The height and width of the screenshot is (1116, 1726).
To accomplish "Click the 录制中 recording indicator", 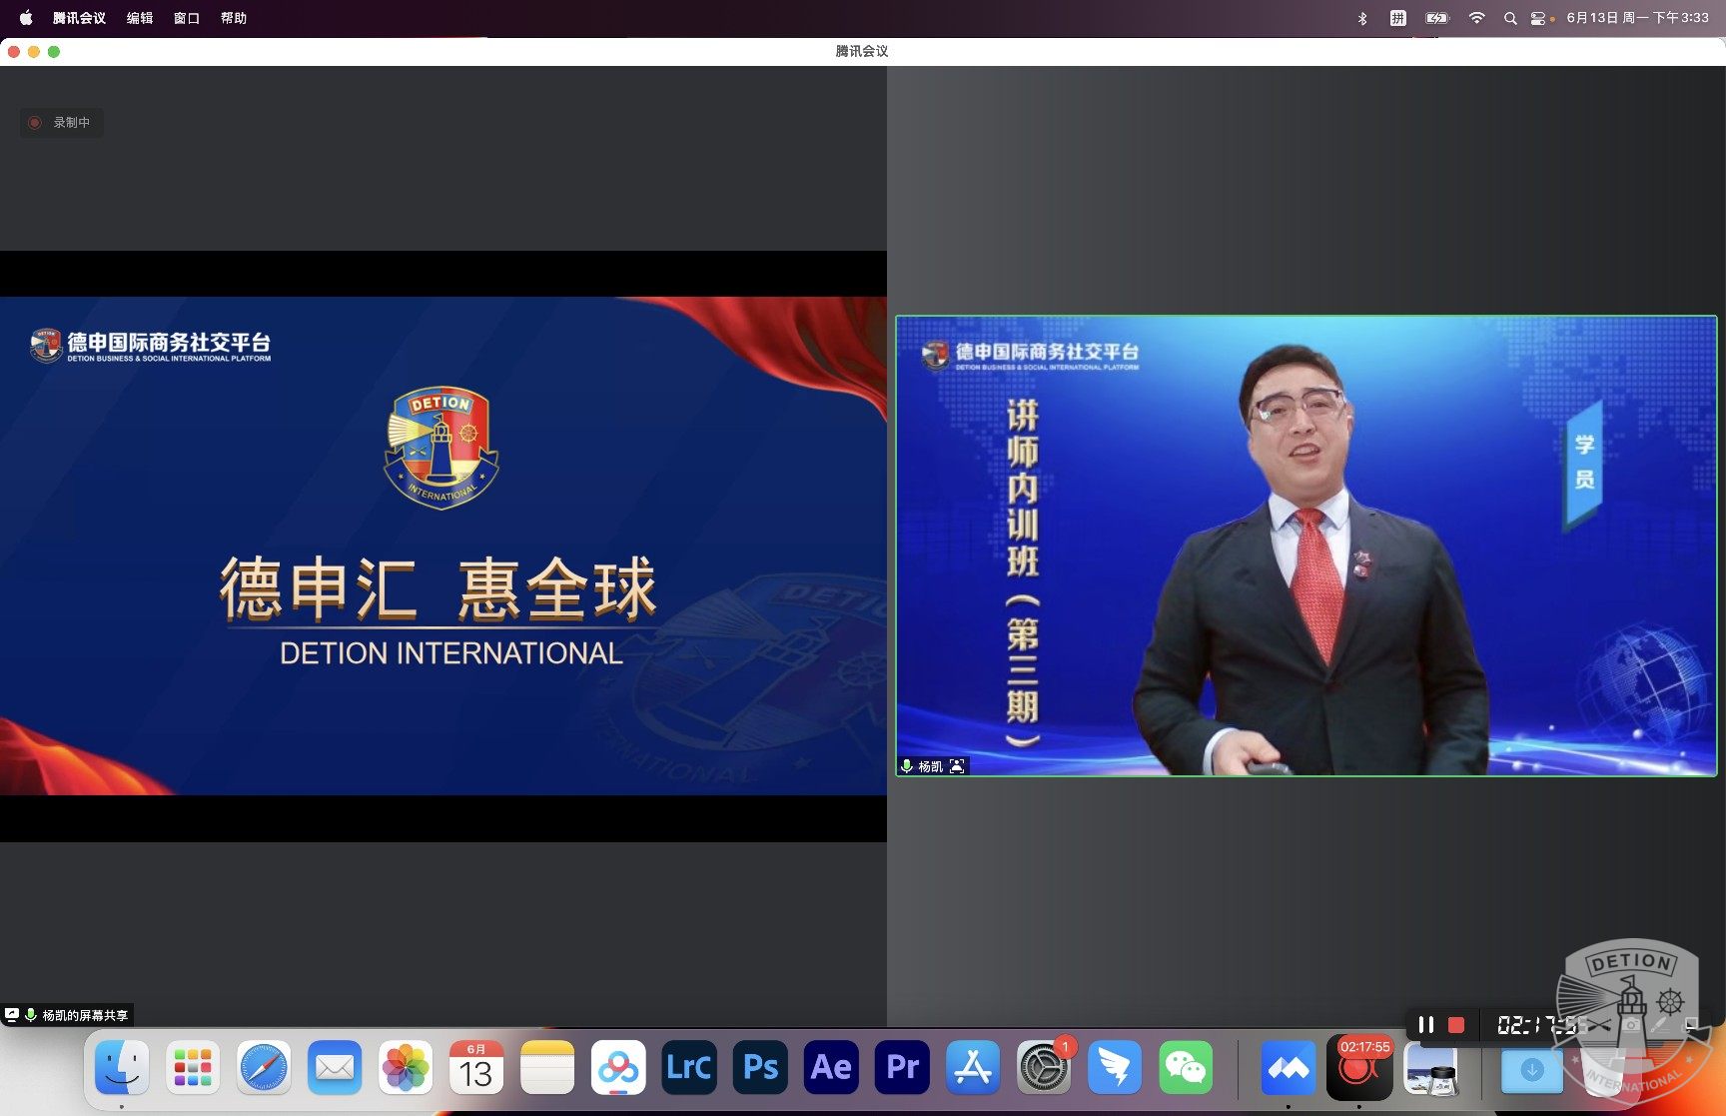I will 61,123.
